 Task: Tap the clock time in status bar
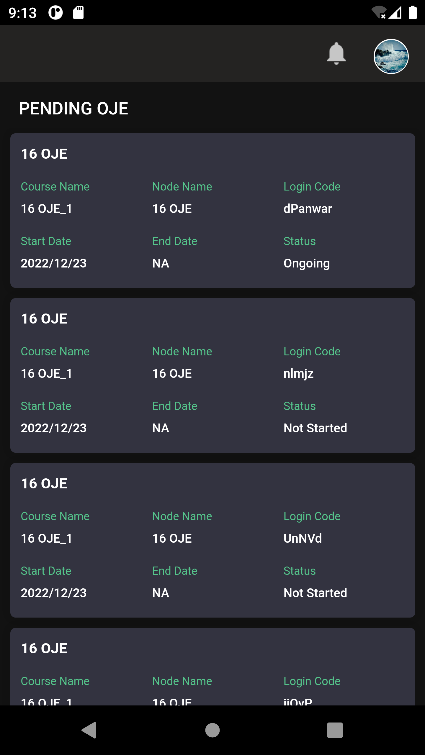point(22,13)
